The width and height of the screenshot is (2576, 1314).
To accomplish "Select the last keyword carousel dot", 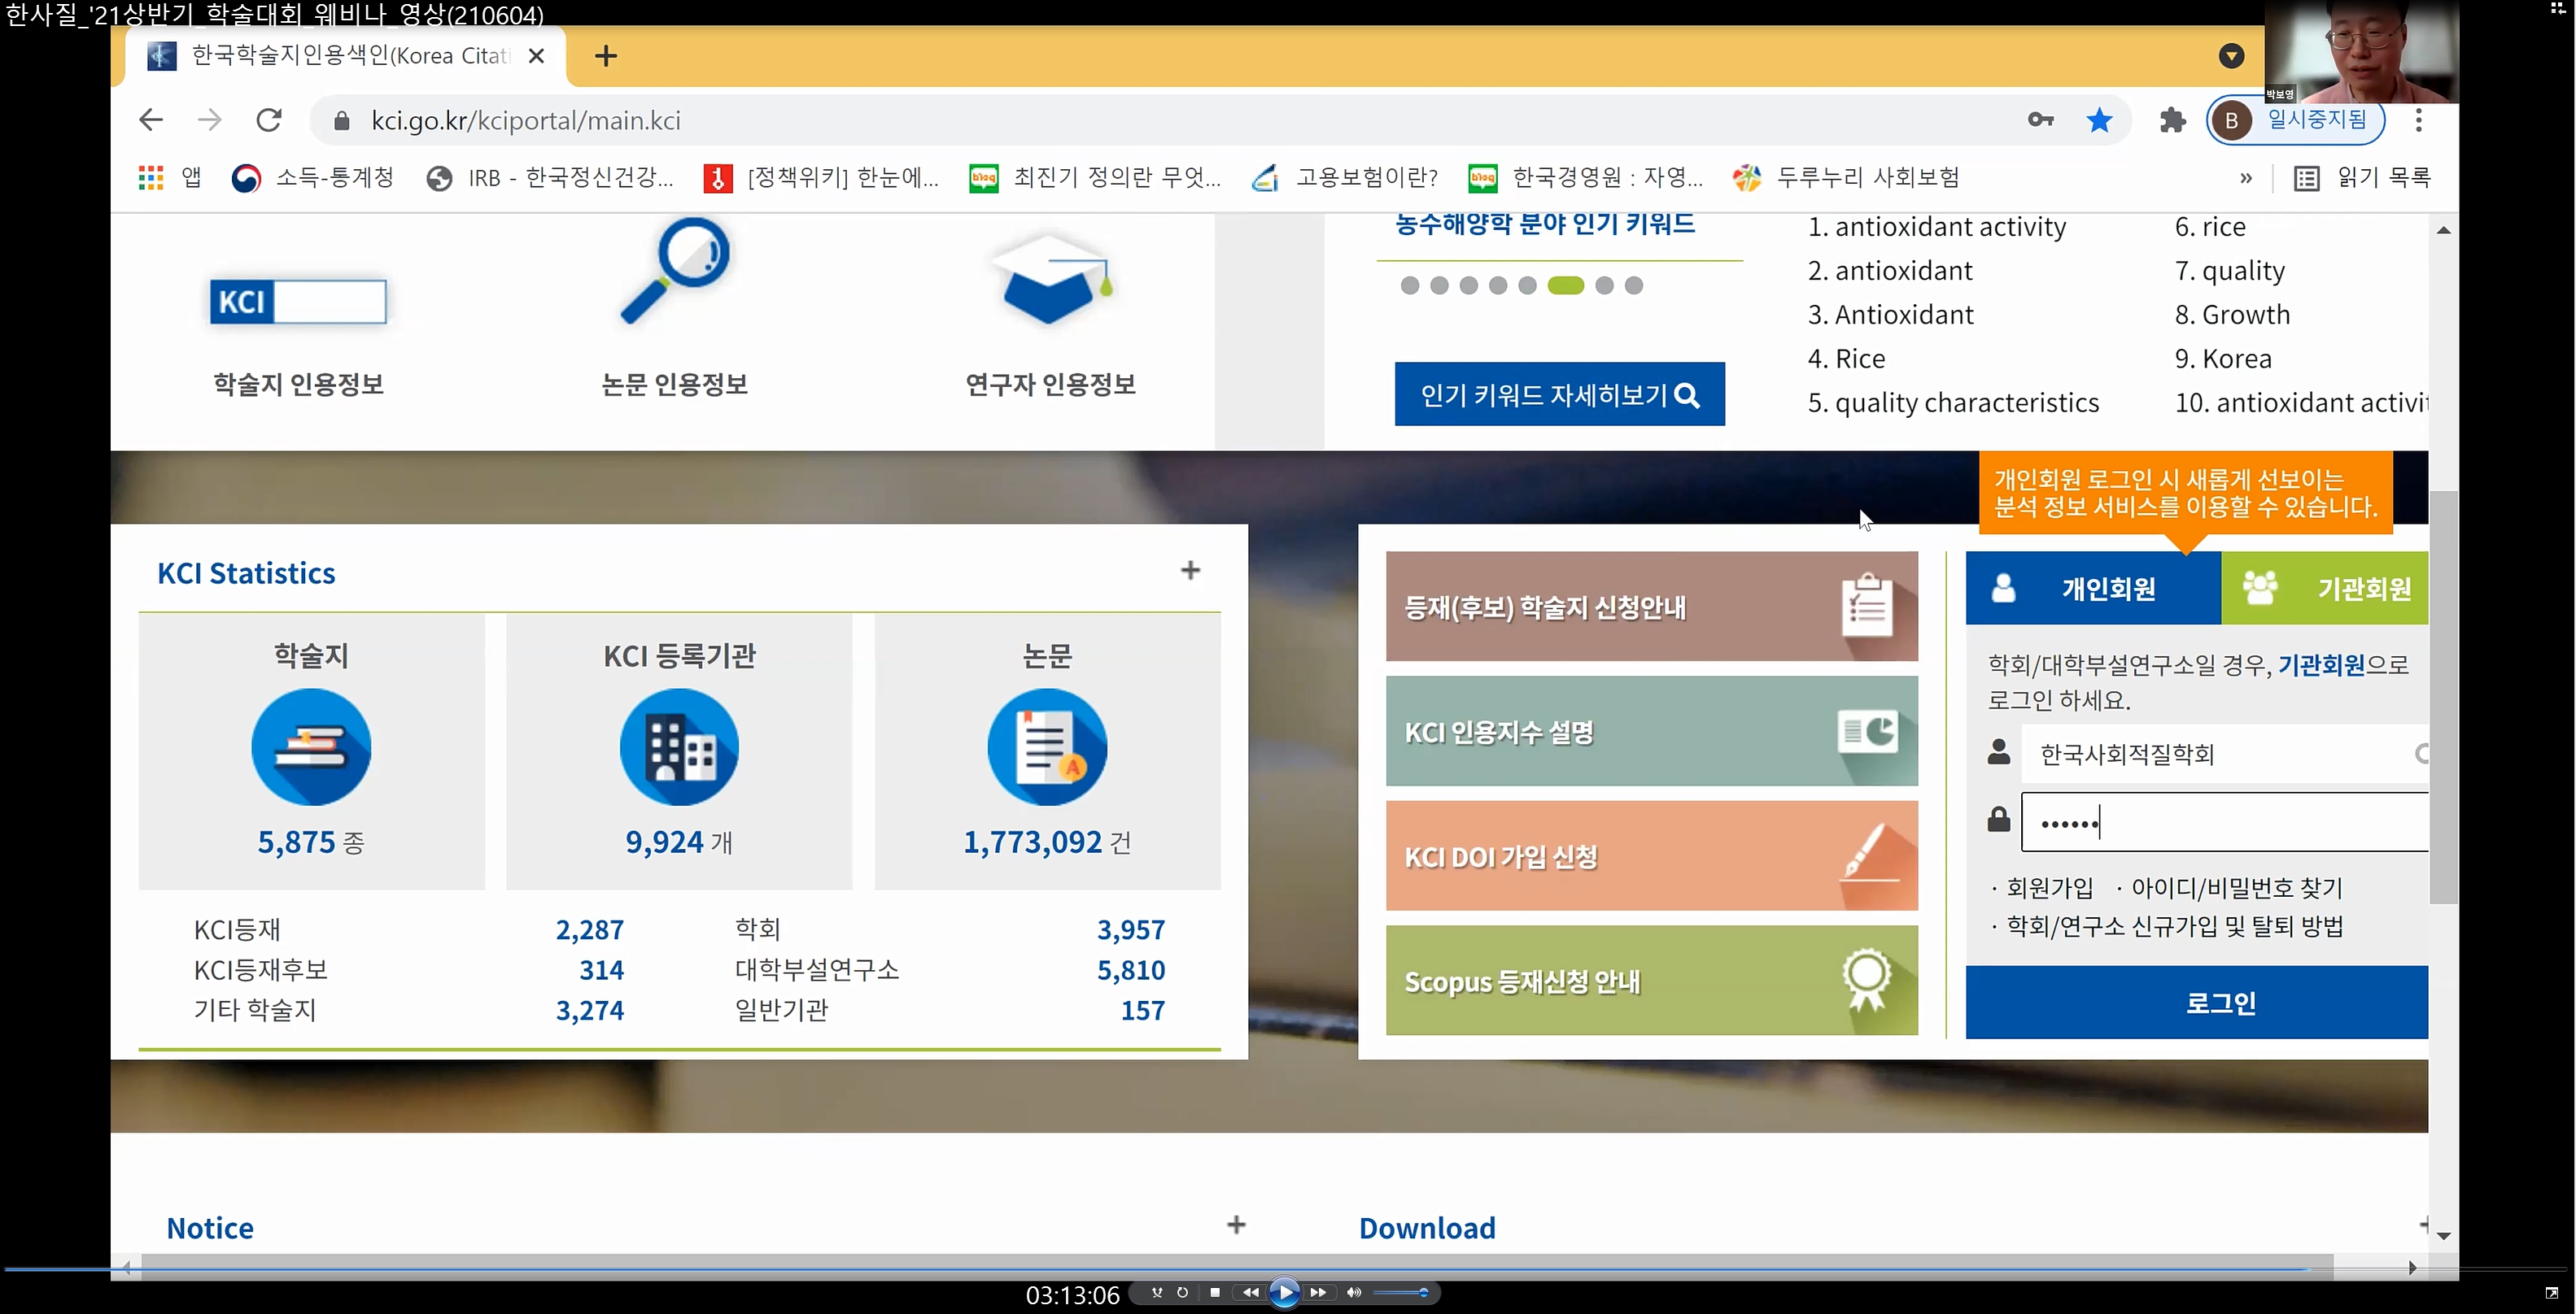I will (x=1634, y=285).
